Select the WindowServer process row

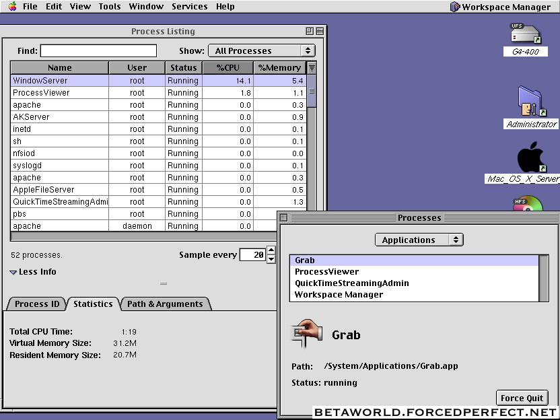(159, 80)
